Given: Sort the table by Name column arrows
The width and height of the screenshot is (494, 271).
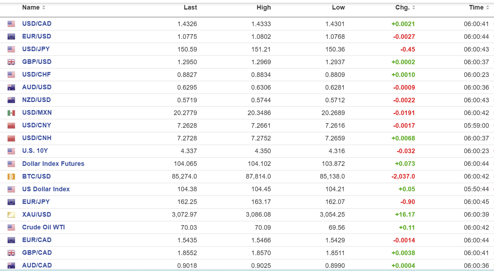Looking at the screenshot, I should (x=44, y=8).
